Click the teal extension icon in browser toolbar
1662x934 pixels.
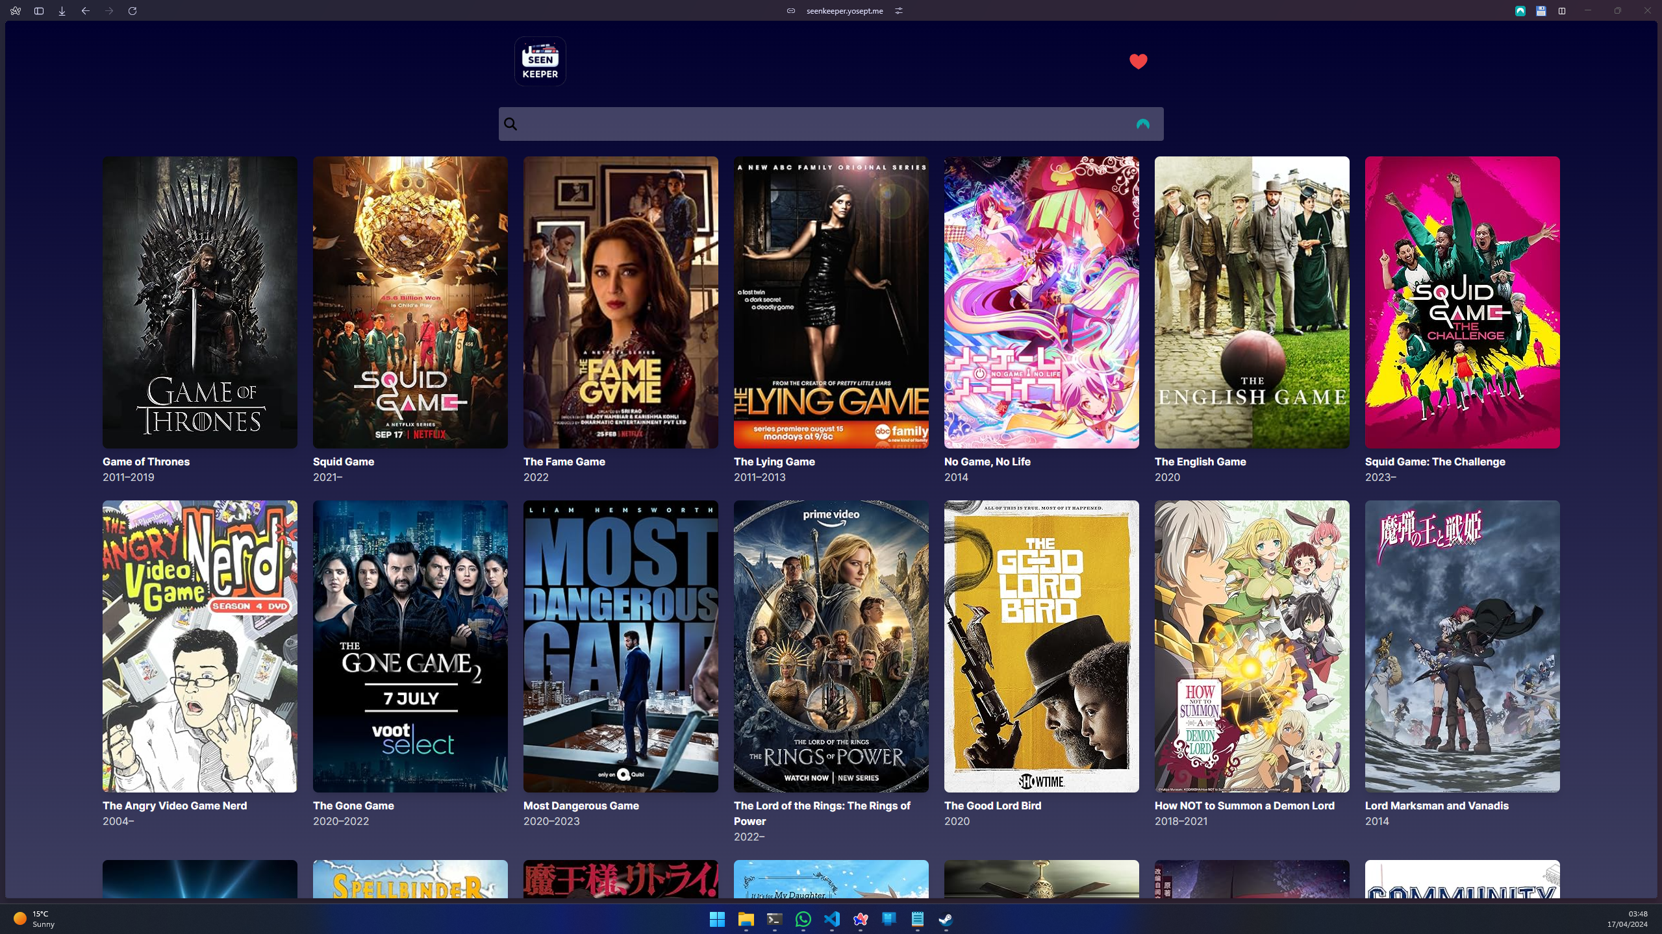tap(1520, 10)
